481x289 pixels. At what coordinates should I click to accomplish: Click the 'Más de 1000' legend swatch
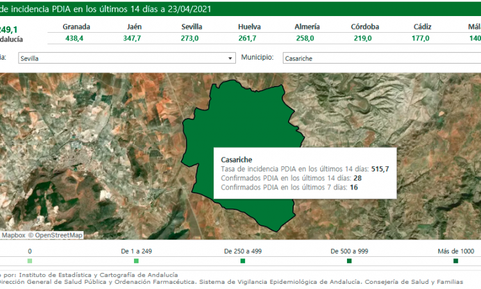[x=455, y=261]
